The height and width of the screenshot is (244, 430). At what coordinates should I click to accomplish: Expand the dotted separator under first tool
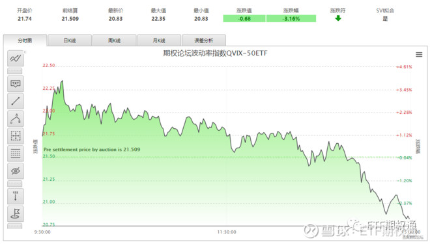tap(15, 71)
